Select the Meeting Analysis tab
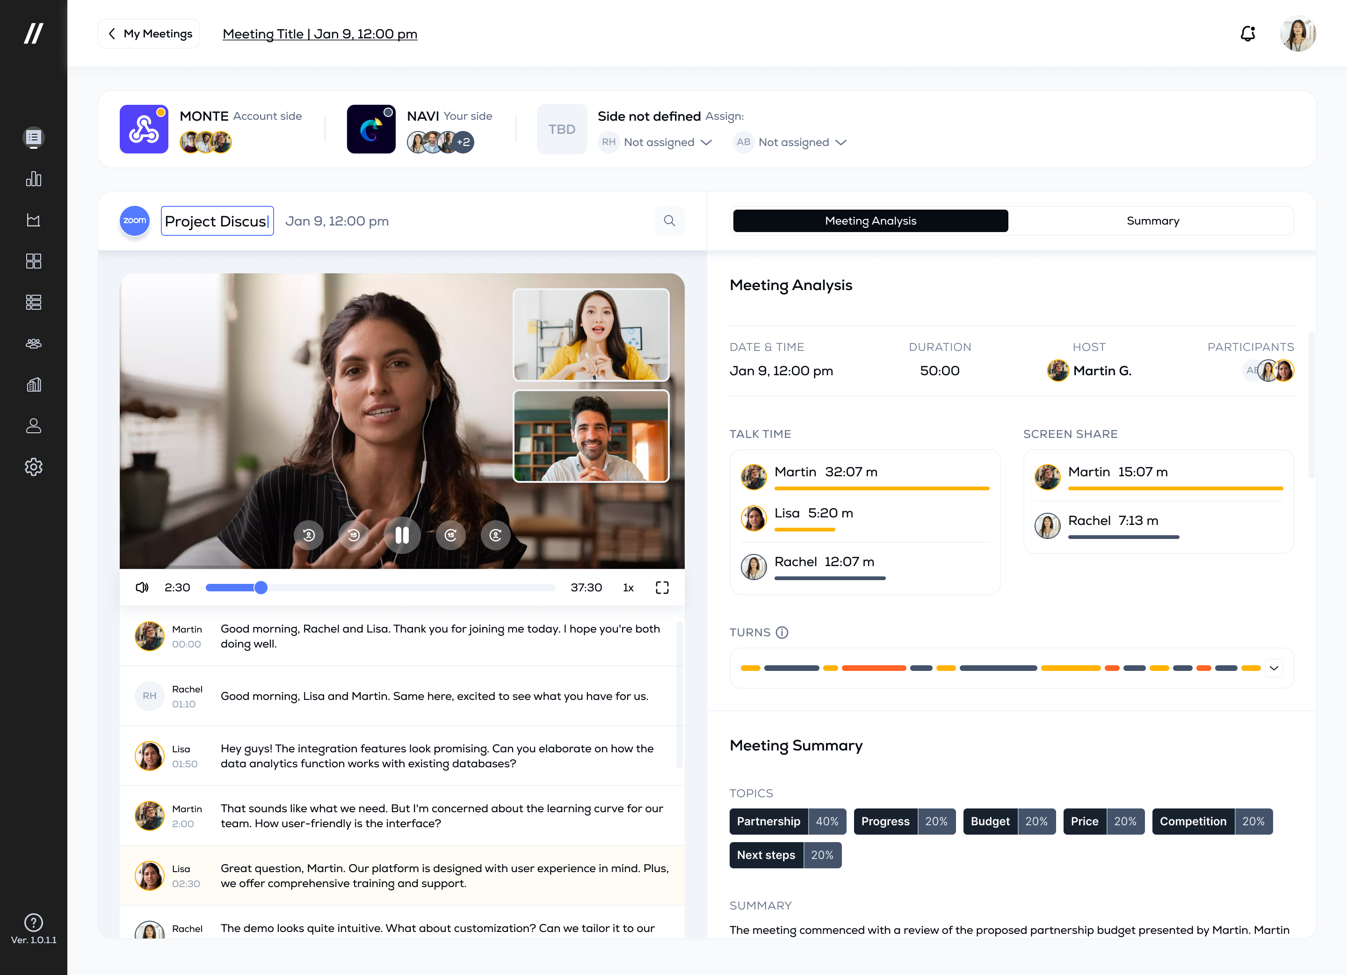Screen dimensions: 1347x975 click(x=870, y=221)
